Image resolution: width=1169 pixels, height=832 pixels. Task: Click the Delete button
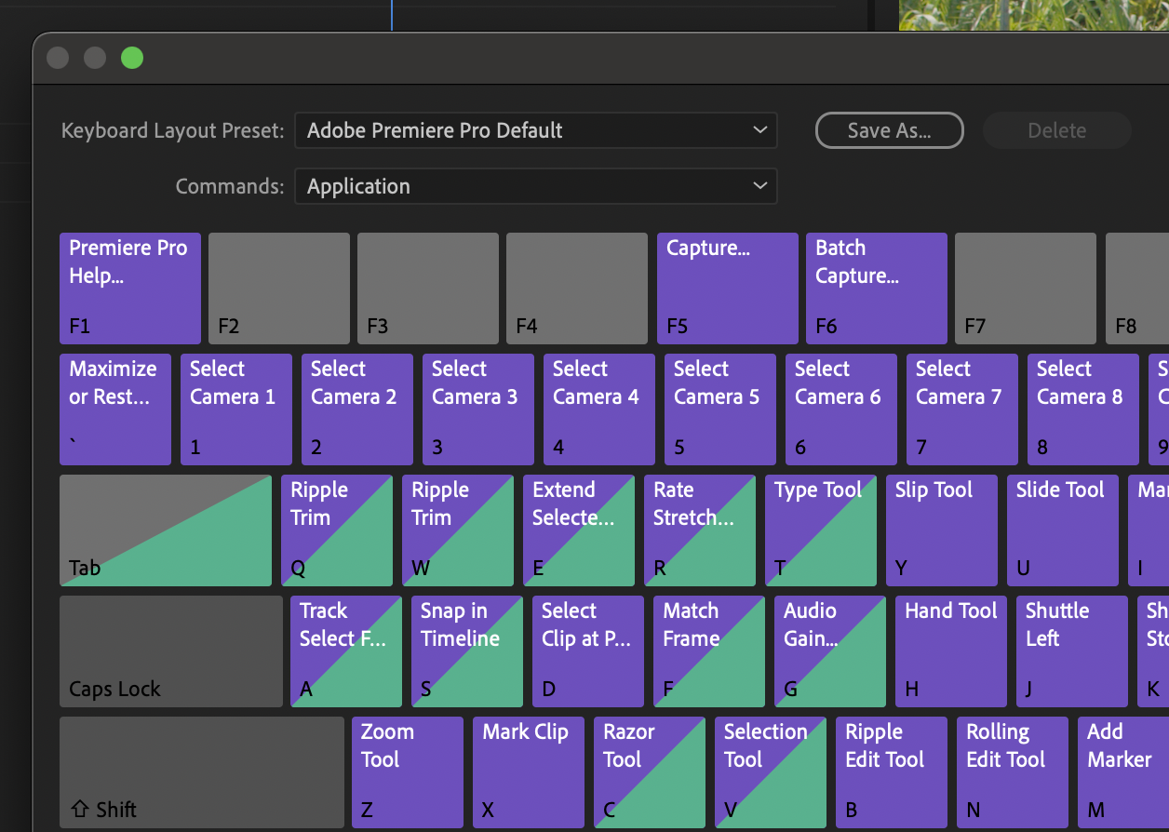[1056, 130]
